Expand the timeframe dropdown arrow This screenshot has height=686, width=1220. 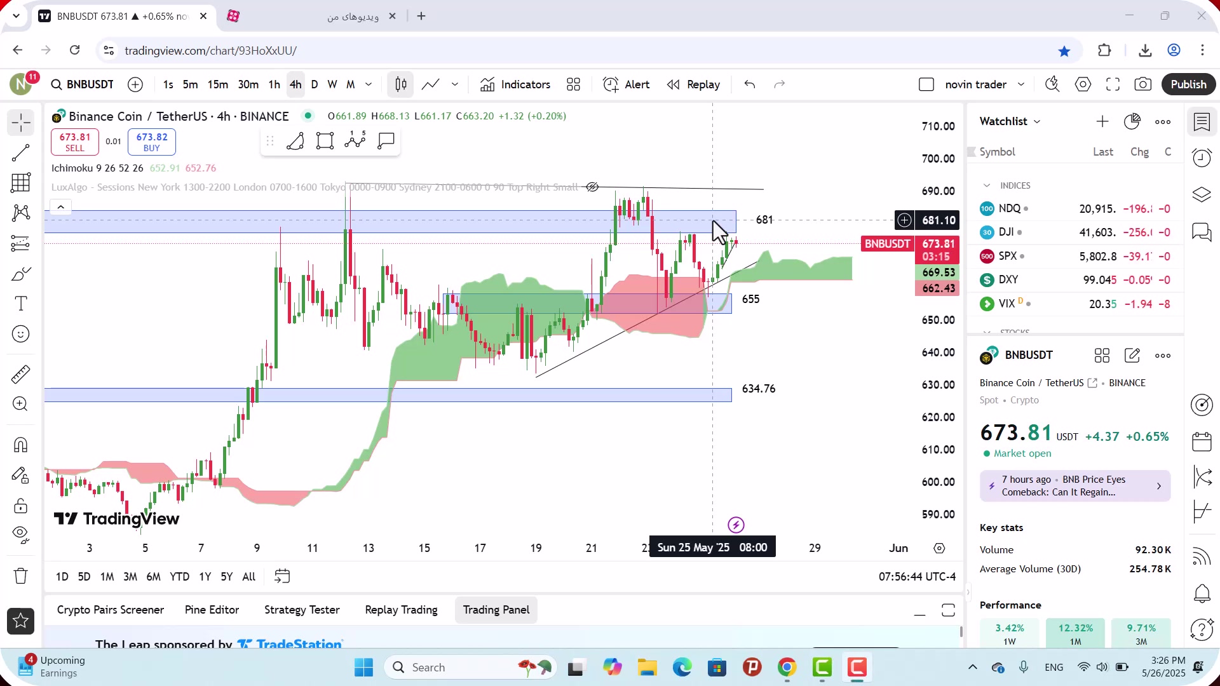pyautogui.click(x=369, y=84)
